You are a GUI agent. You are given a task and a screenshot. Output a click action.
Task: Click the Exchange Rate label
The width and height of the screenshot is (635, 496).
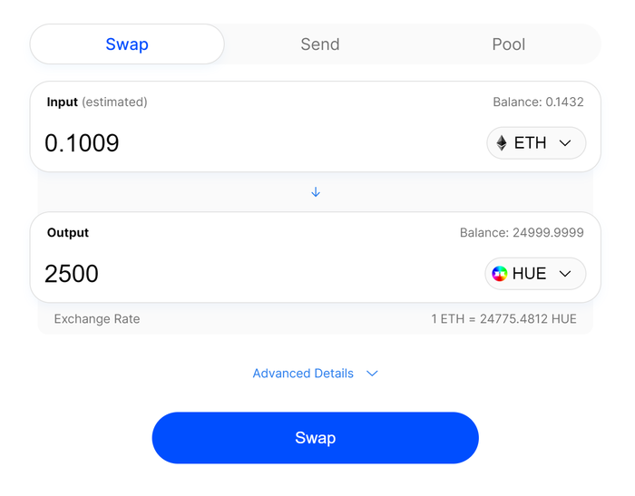click(x=97, y=319)
